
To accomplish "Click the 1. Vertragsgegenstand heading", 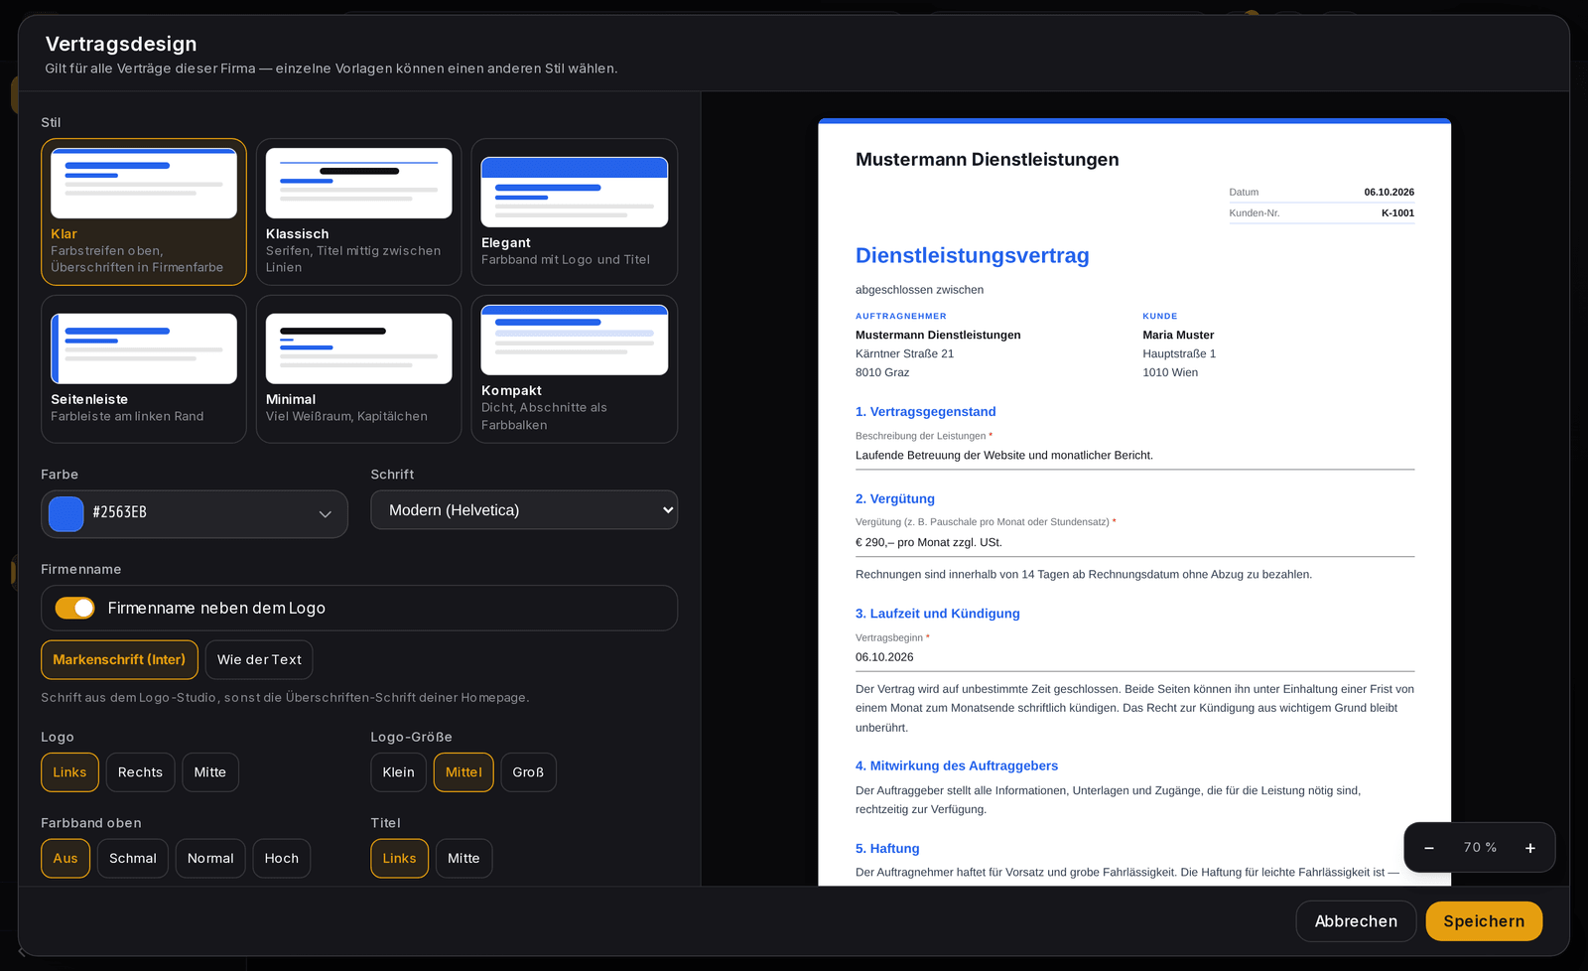I will pos(925,412).
